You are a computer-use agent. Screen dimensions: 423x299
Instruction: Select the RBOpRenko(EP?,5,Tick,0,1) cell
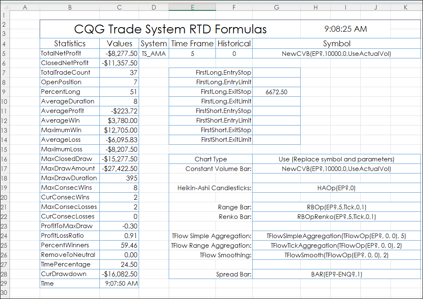click(337, 216)
